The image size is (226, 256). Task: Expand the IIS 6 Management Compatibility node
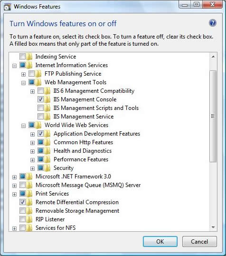tap(32, 91)
